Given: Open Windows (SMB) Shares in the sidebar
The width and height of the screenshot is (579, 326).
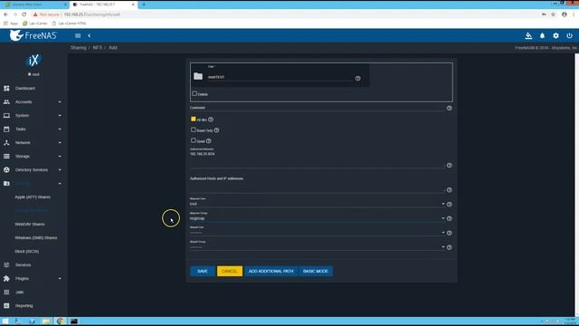Looking at the screenshot, I should coord(36,237).
